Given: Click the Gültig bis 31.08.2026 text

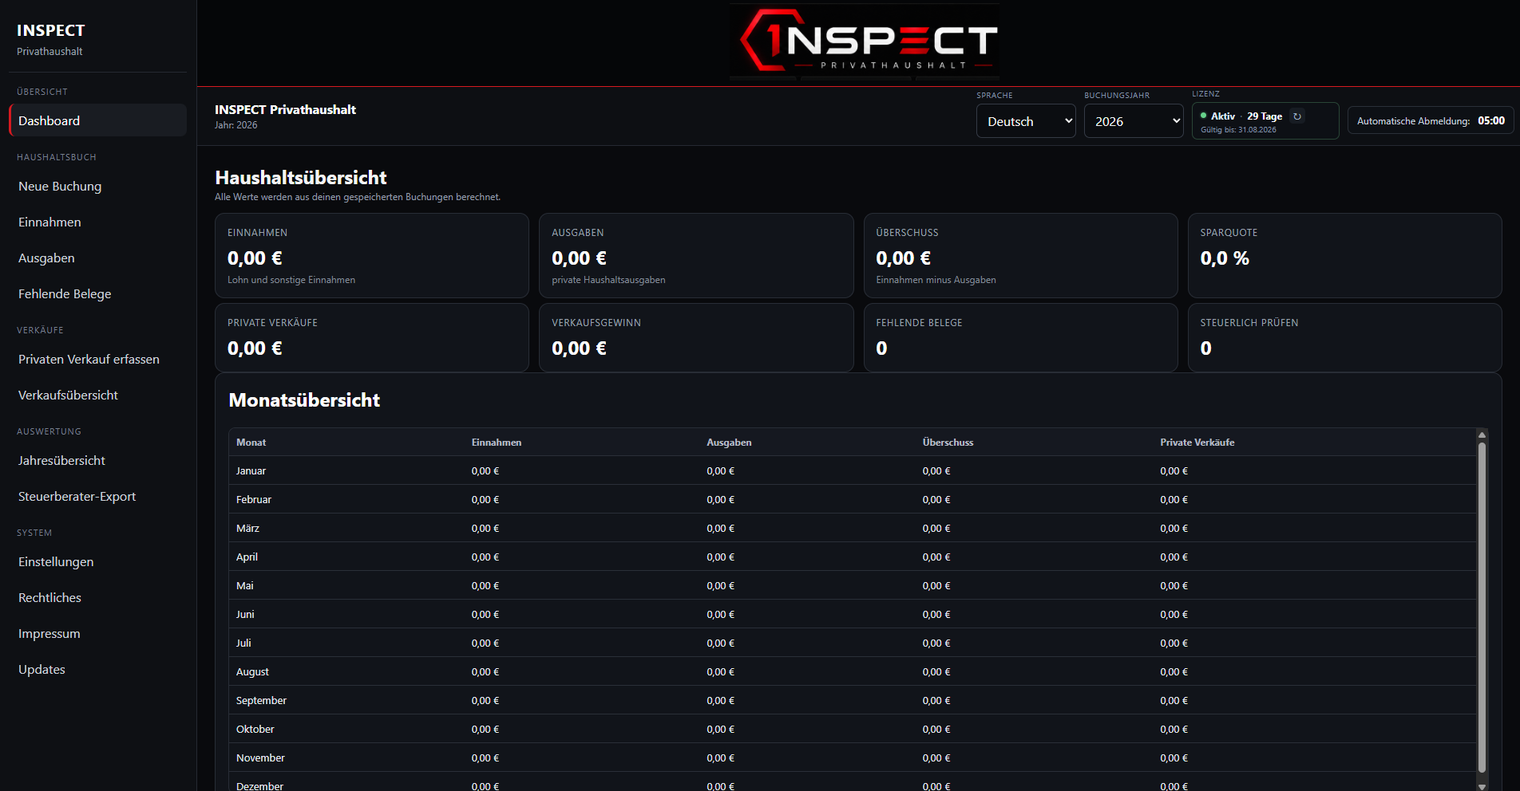Looking at the screenshot, I should (x=1238, y=130).
